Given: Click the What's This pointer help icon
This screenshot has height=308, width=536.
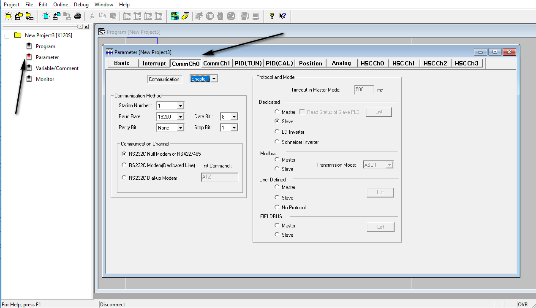Looking at the screenshot, I should pos(283,16).
